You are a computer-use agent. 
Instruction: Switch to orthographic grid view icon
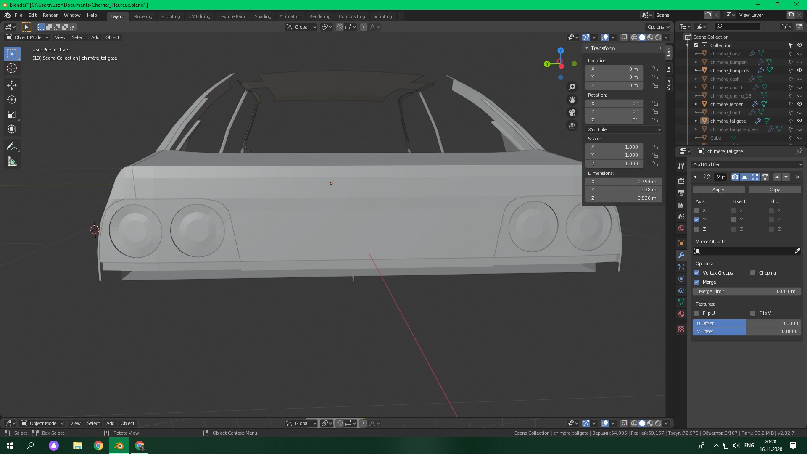click(572, 126)
